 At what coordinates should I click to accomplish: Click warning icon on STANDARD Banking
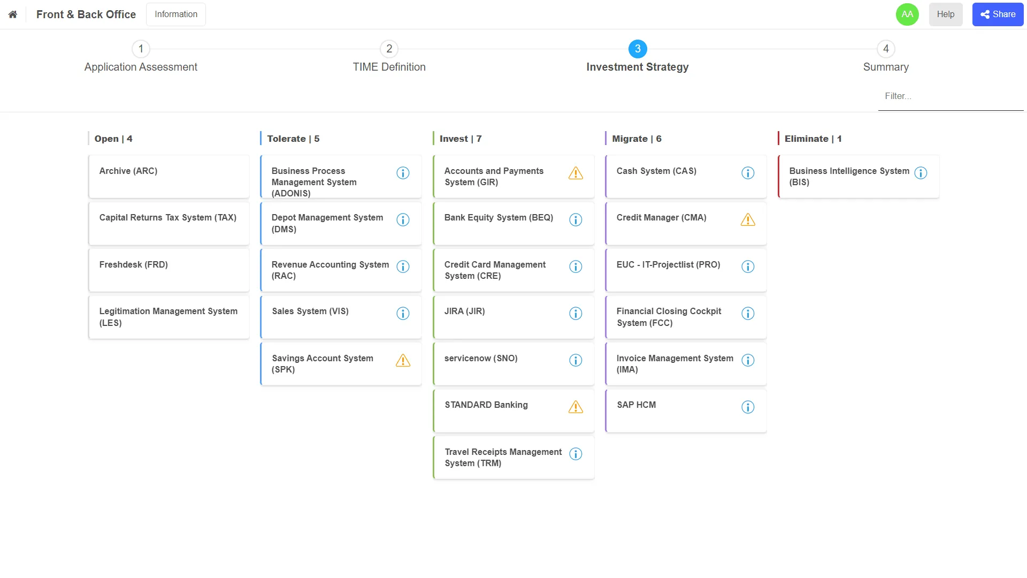(576, 407)
